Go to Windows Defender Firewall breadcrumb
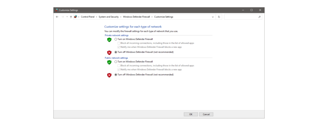The width and height of the screenshot is (318, 126). click(x=137, y=17)
